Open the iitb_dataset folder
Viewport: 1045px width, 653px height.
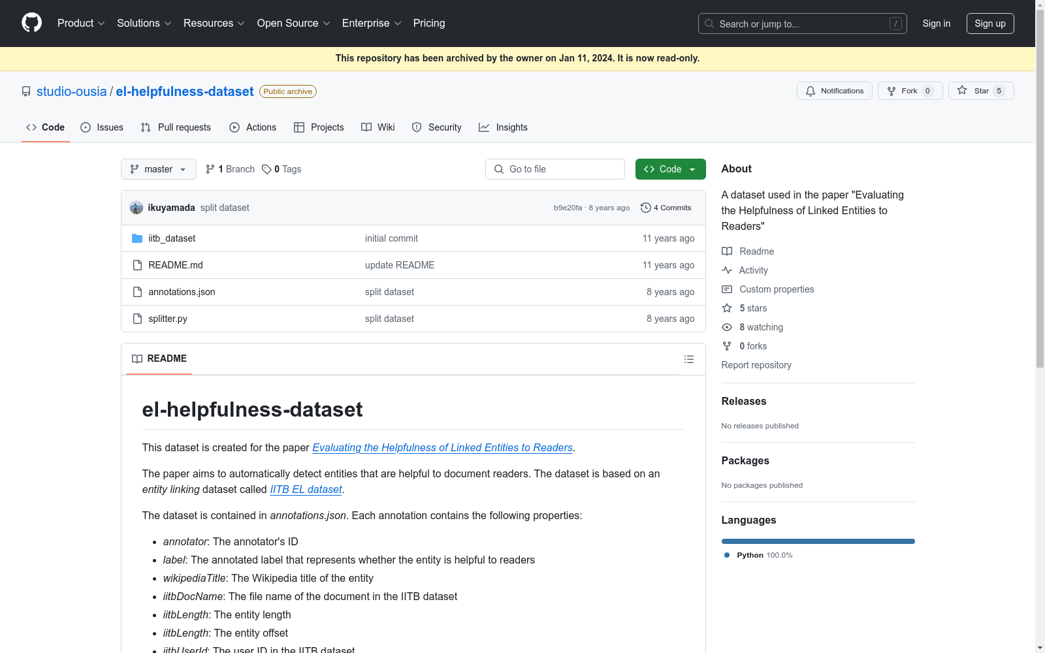(172, 238)
